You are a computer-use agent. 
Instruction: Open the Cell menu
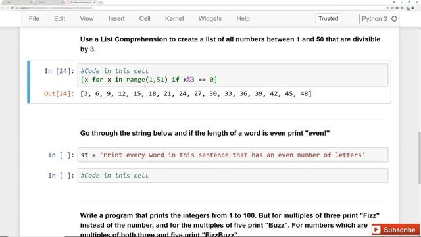145,19
